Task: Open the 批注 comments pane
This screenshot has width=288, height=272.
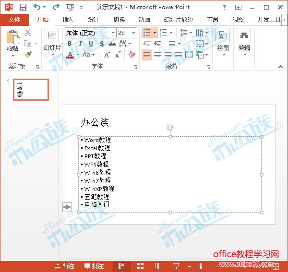Action: 94,266
